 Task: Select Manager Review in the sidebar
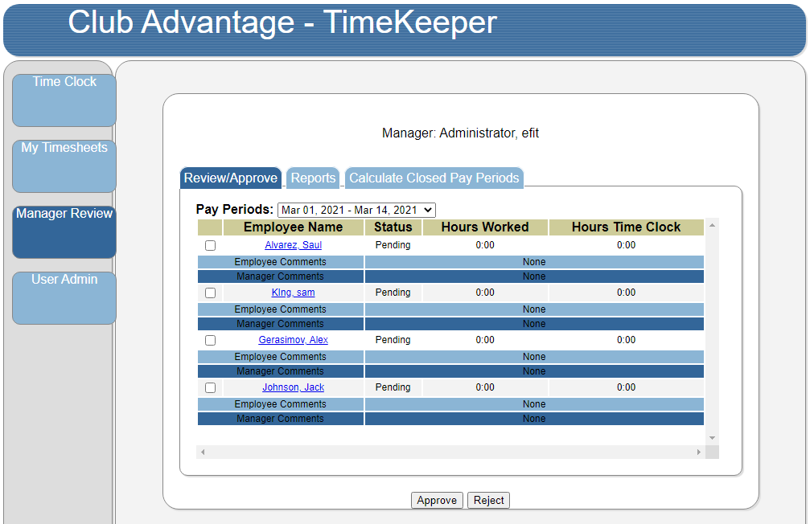[x=64, y=231]
